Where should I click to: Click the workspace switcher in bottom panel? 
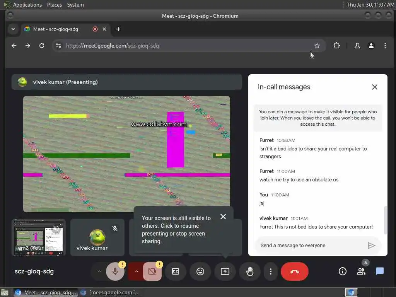pyautogui.click(x=351, y=292)
